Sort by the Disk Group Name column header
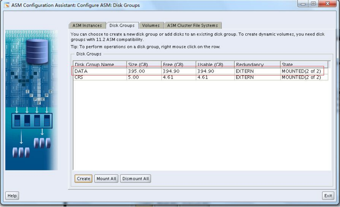Image resolution: width=340 pixels, height=207 pixels. [100, 64]
